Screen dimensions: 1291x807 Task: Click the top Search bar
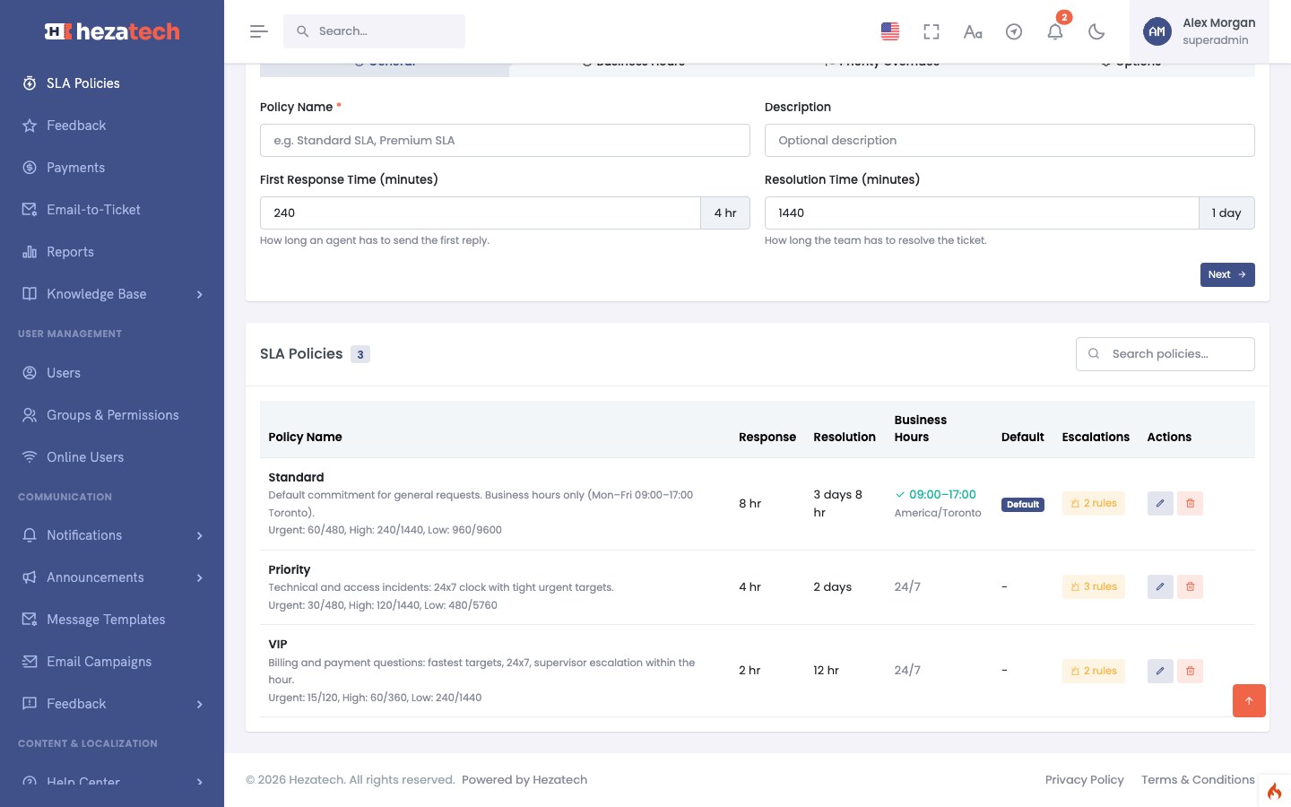pyautogui.click(x=374, y=31)
